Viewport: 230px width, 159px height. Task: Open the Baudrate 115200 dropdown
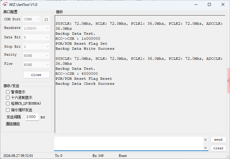(36, 28)
